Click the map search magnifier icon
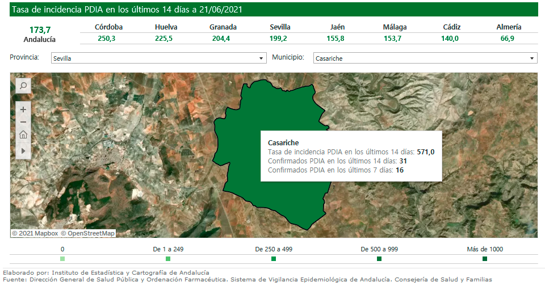Viewport: 545px width, 286px height. 23,86
